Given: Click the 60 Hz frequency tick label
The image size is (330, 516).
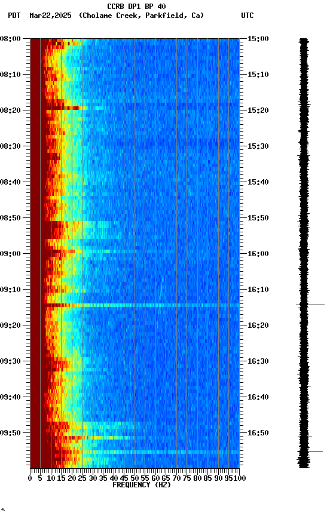Looking at the screenshot, I should [x=155, y=478].
